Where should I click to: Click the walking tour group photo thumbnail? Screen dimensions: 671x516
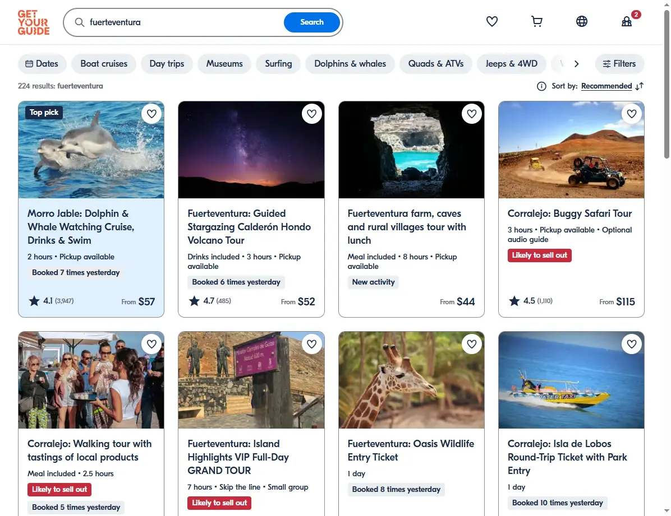pyautogui.click(x=91, y=380)
